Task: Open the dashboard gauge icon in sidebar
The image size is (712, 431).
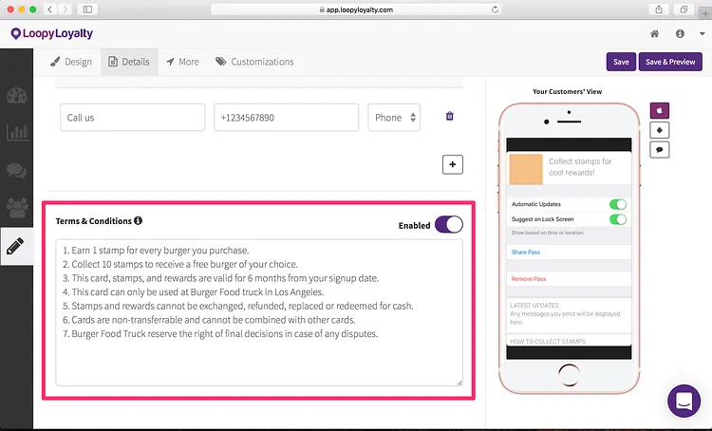Action: pos(17,96)
